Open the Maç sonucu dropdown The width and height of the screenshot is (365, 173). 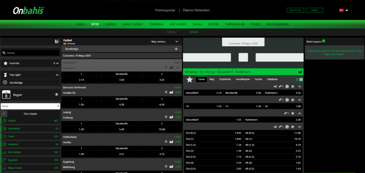click(164, 41)
